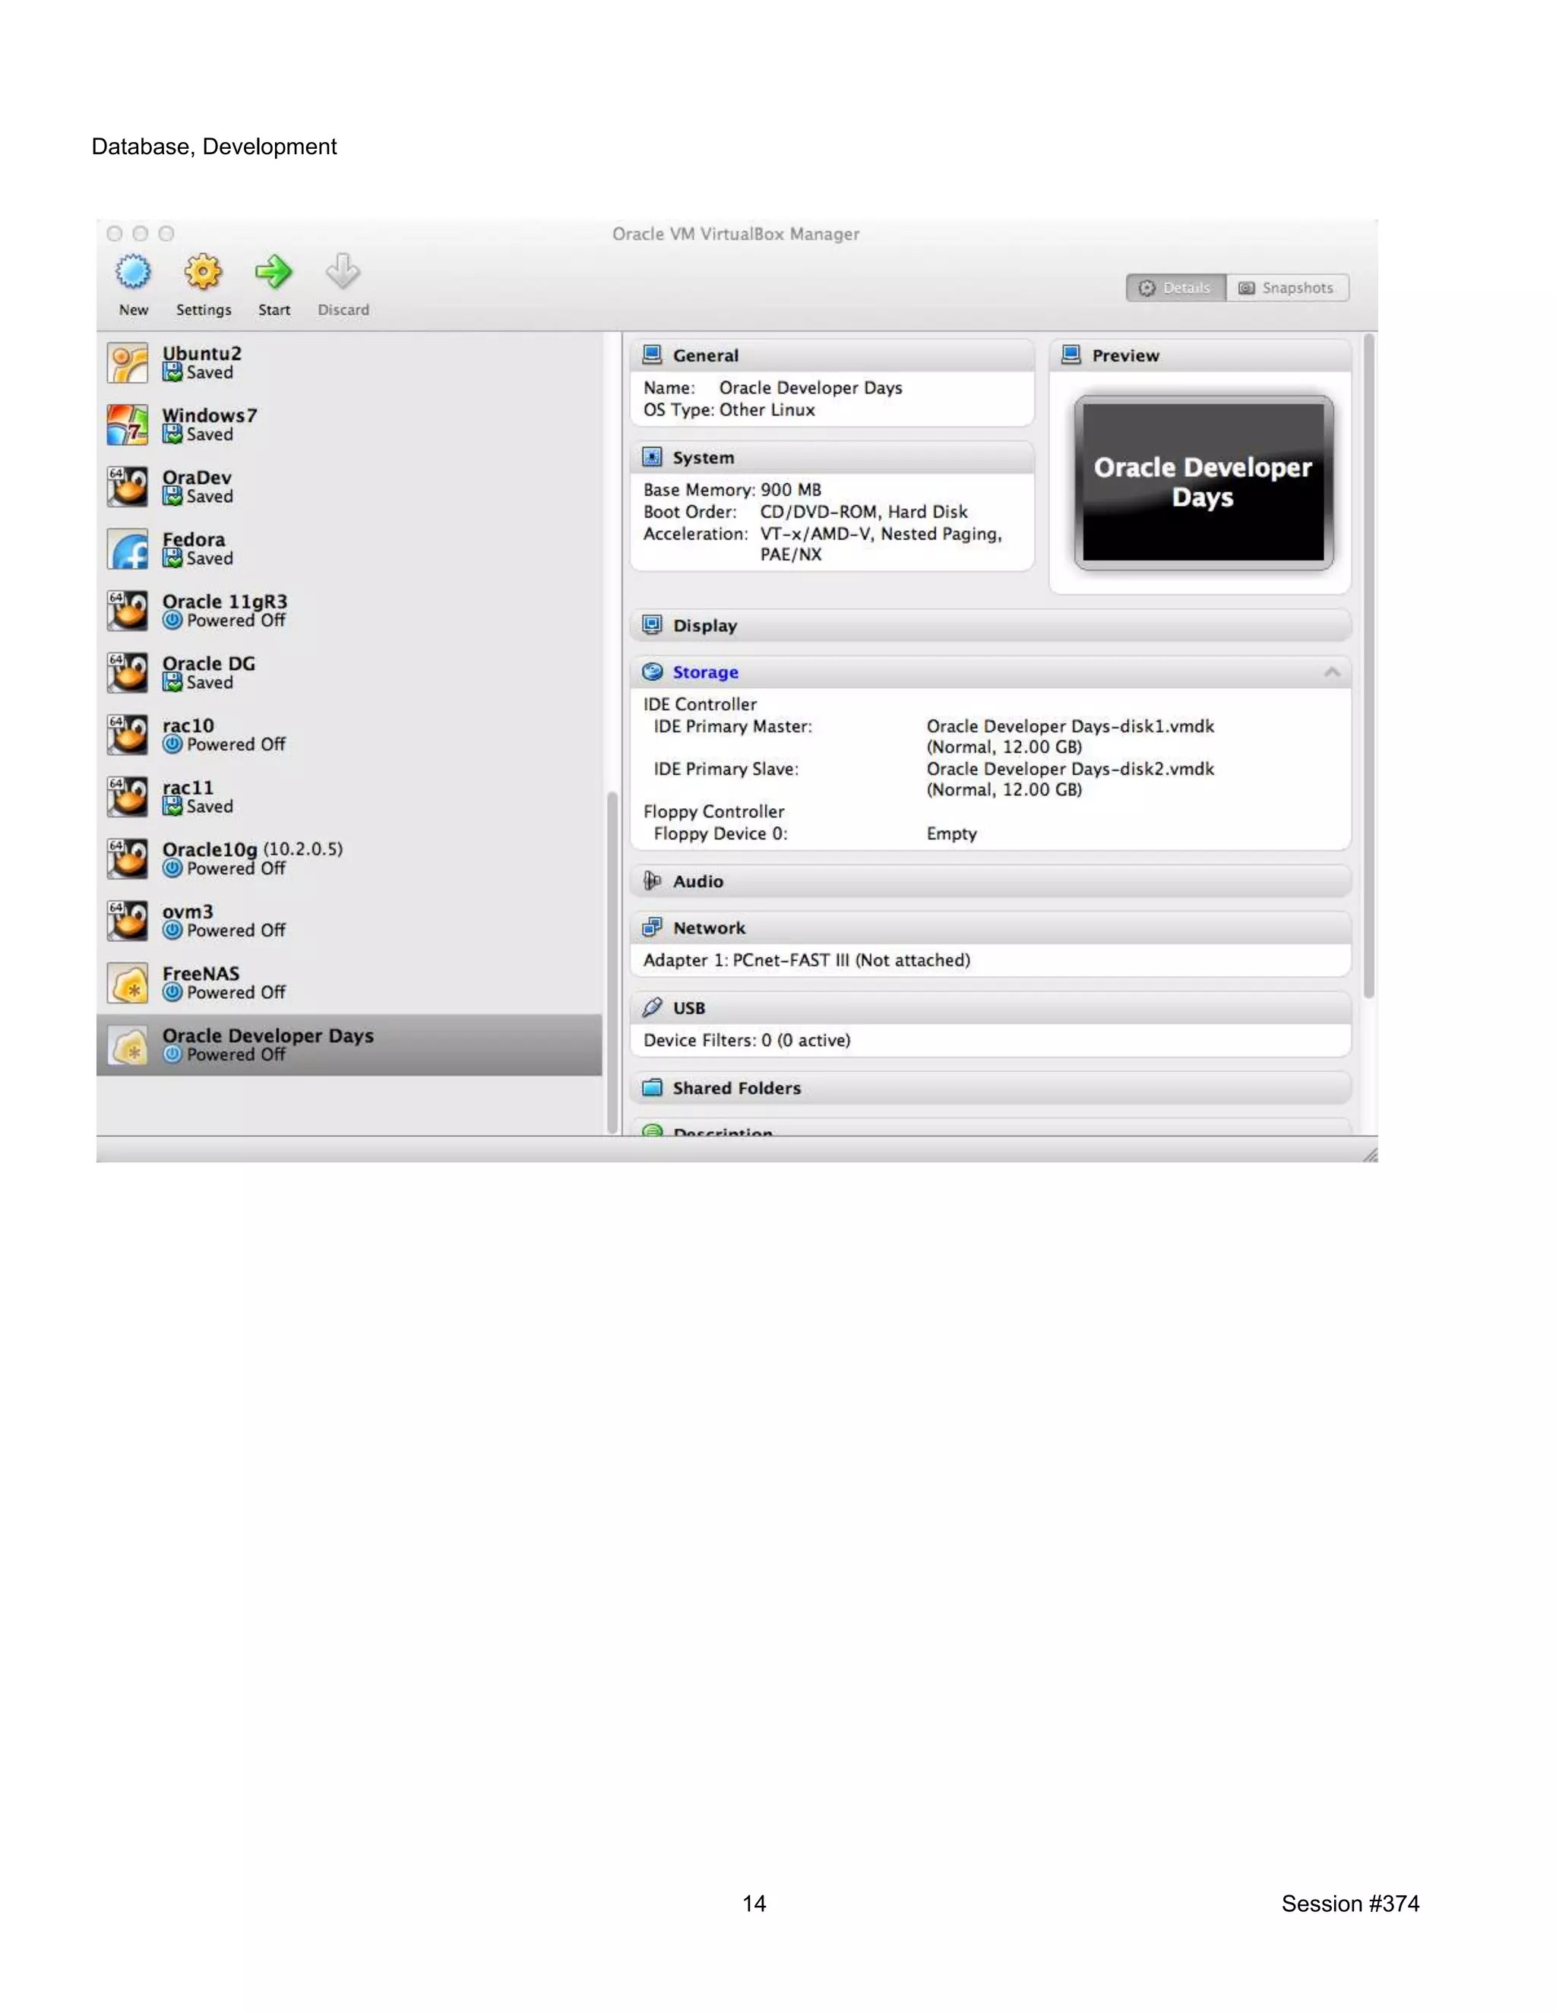Open Settings with the gear icon
Viewport: 1556px width, 2013px height.
[203, 272]
